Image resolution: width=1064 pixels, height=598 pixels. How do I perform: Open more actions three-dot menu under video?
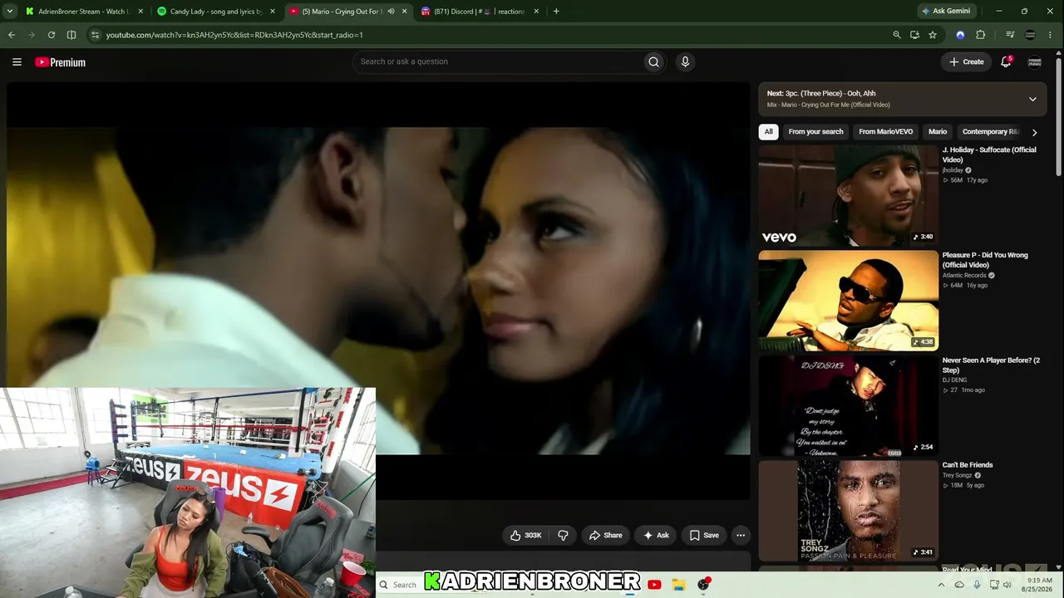[x=741, y=536]
